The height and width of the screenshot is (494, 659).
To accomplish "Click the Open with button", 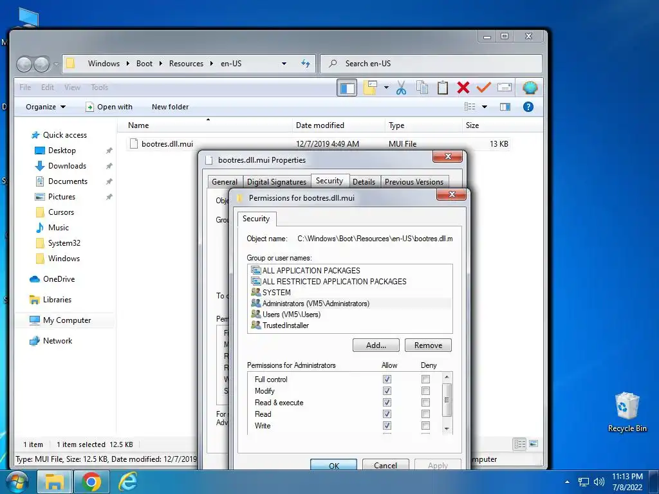I will point(109,107).
